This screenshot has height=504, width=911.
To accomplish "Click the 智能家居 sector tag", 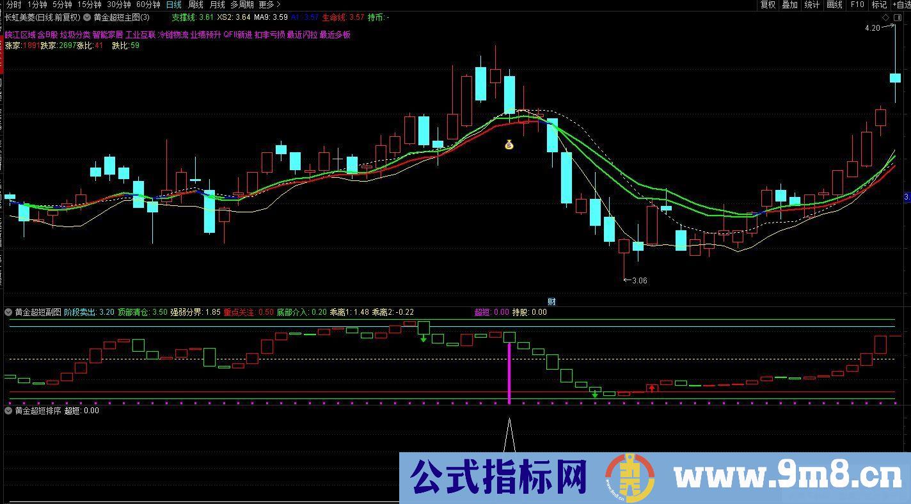I will click(107, 35).
